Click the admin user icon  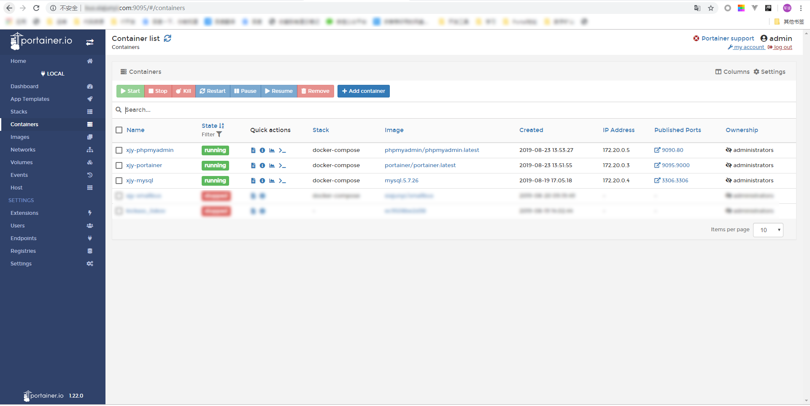pos(764,38)
